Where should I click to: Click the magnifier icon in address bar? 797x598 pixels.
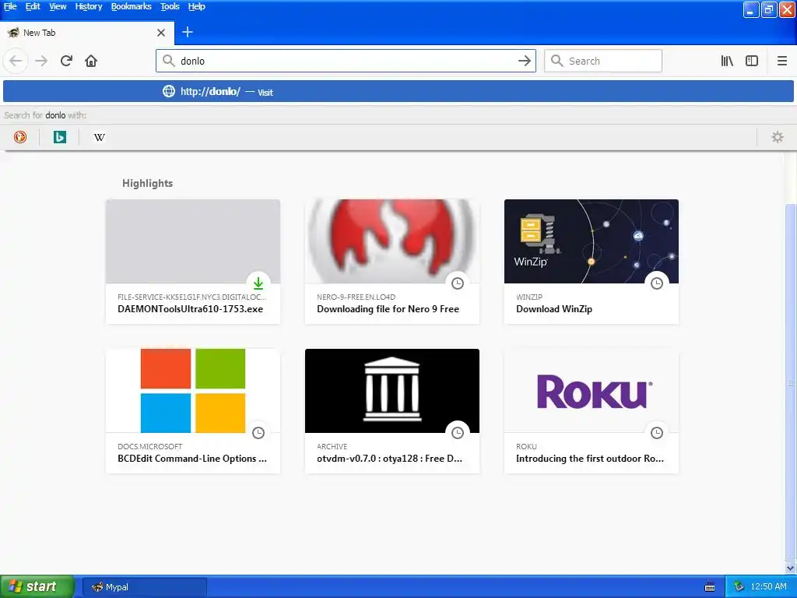[x=168, y=61]
